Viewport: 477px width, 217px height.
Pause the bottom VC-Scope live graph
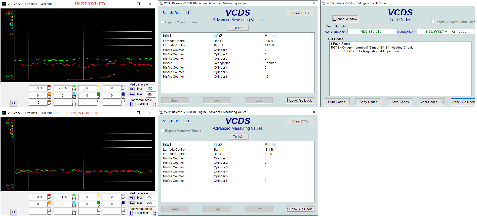[14, 212]
